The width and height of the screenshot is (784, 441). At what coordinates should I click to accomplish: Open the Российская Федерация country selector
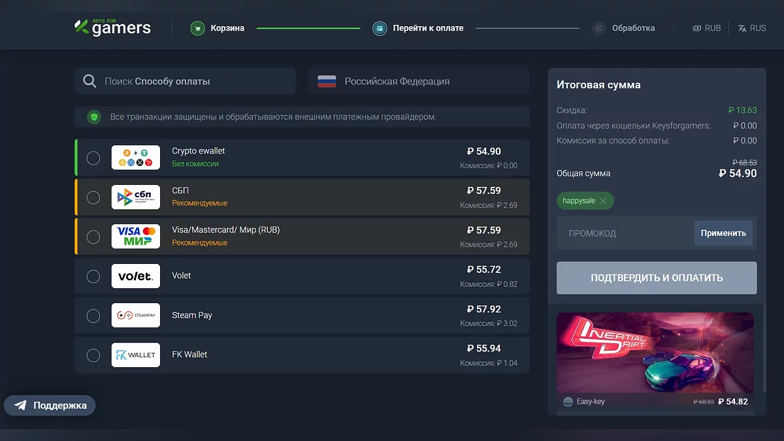point(418,82)
